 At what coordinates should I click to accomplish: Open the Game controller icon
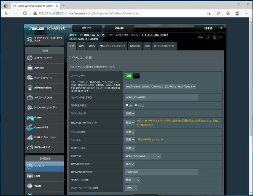click(x=30, y=118)
